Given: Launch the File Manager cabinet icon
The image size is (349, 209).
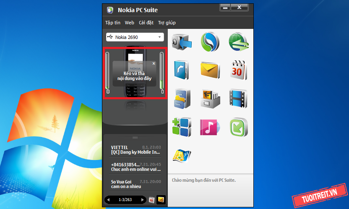Looking at the screenshot, I should click(x=181, y=98).
